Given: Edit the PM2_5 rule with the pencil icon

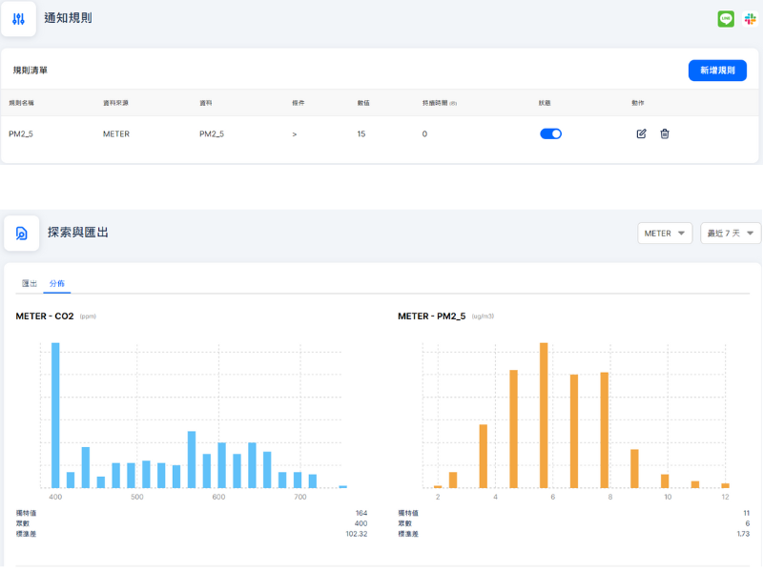Looking at the screenshot, I should click(x=641, y=133).
